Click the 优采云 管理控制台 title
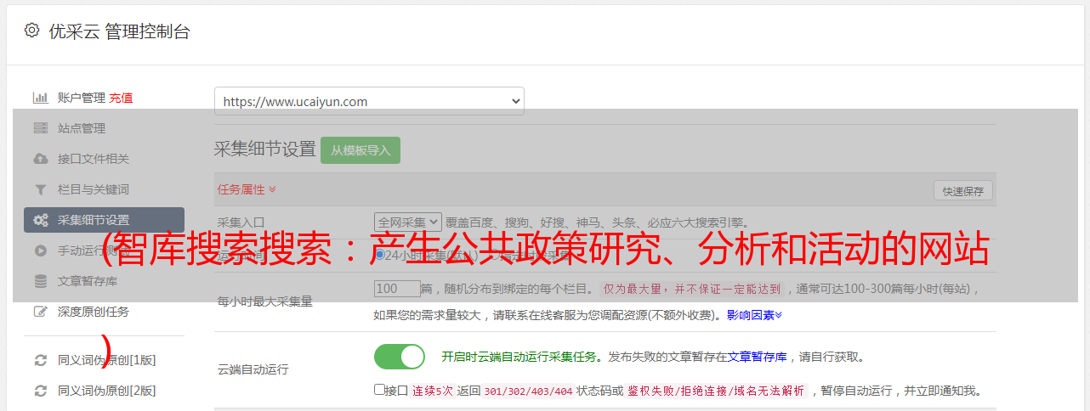This screenshot has width=1090, height=411. tap(119, 31)
